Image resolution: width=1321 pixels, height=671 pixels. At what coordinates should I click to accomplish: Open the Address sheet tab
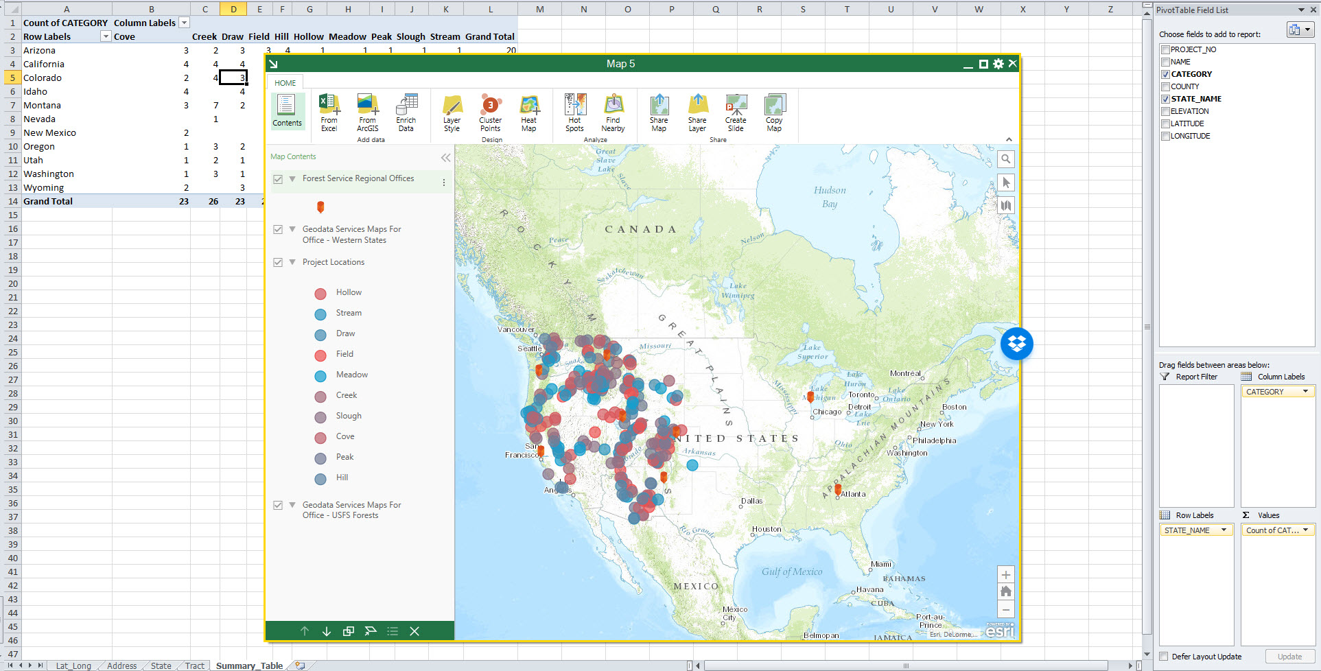(122, 666)
